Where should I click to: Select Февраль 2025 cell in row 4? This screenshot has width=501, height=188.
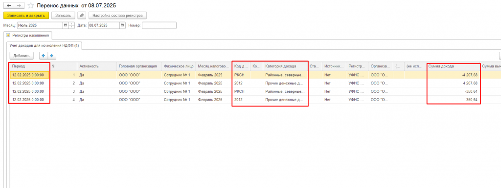point(214,100)
